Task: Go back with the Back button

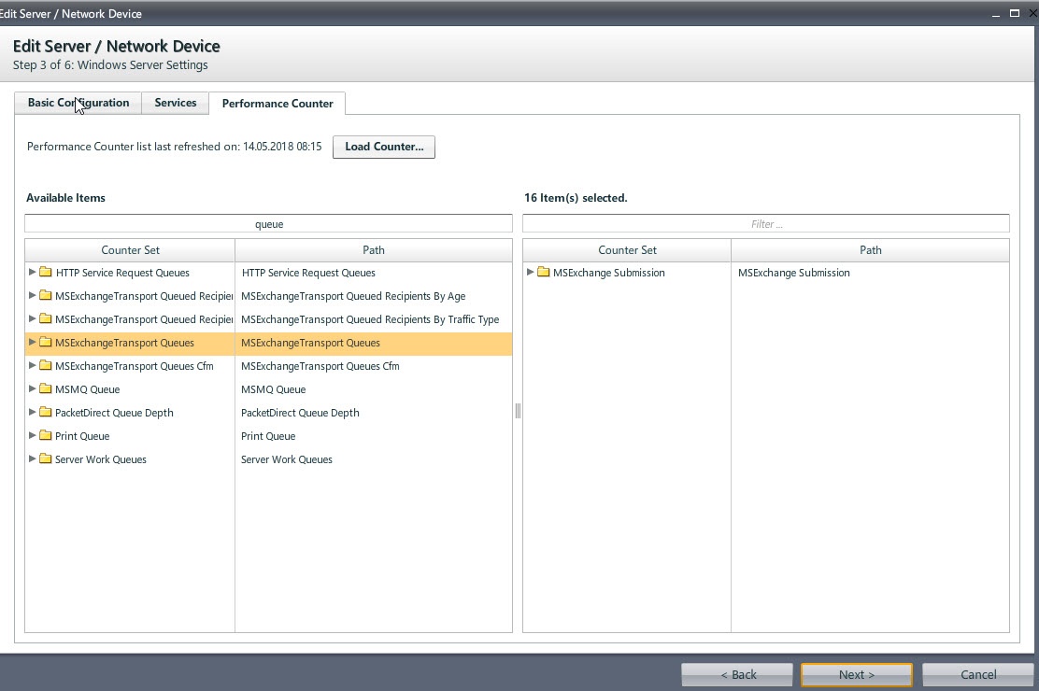Action: point(737,674)
